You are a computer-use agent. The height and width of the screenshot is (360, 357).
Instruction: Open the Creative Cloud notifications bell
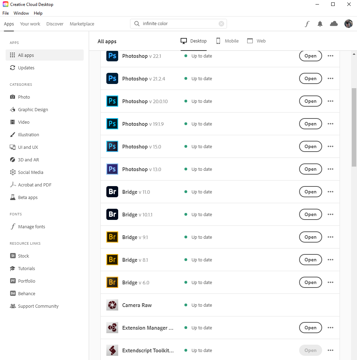pyautogui.click(x=320, y=24)
